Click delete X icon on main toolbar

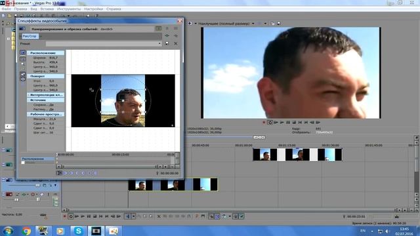pos(159,216)
